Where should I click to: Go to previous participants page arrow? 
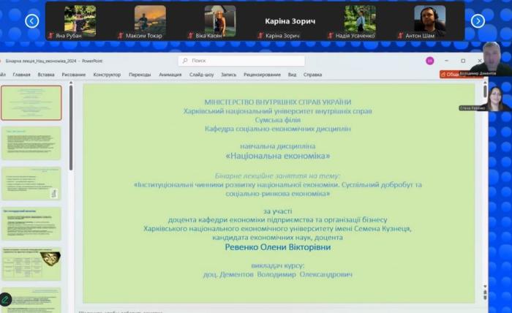click(x=31, y=21)
